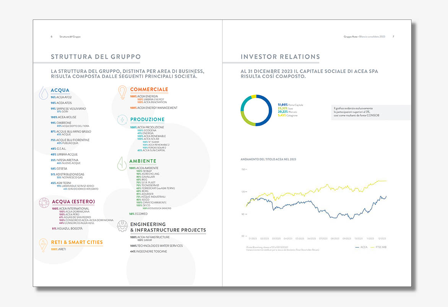Screen dimensions: 448x307
Task: Select the '100% ACEA PRODUZIONE' entry
Action: click(x=147, y=127)
